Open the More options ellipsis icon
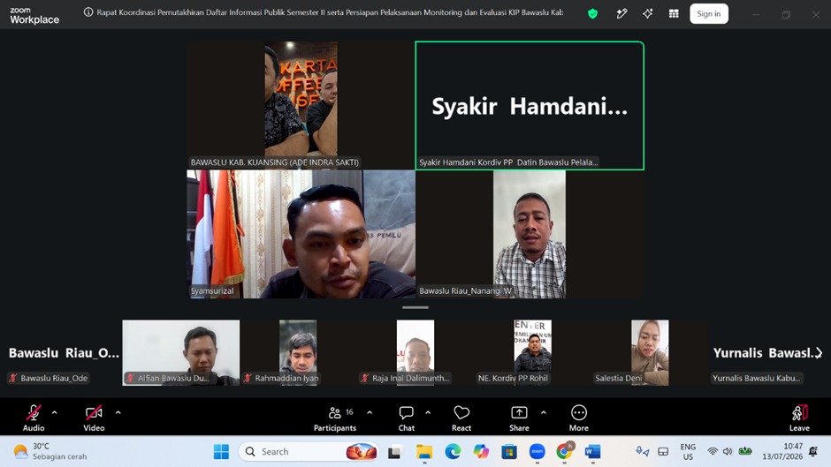The height and width of the screenshot is (467, 831). pyautogui.click(x=579, y=418)
